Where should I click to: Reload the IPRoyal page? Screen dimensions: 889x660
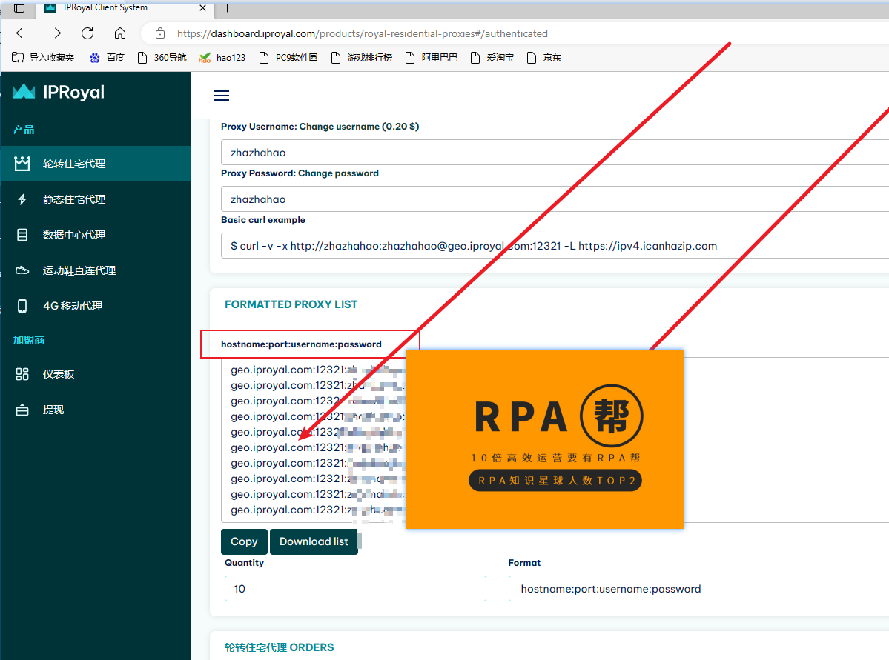click(87, 33)
